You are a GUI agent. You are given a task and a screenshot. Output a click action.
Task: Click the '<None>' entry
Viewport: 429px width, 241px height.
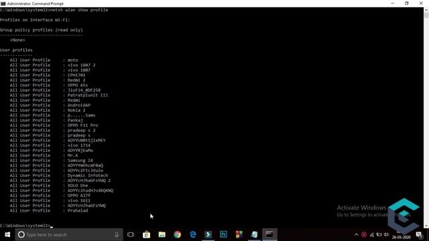[17, 40]
